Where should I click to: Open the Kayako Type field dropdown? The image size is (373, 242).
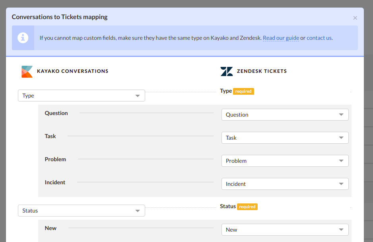[82, 96]
